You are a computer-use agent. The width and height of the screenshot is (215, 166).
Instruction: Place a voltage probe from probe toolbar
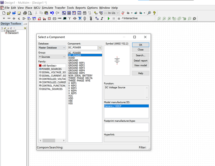point(159,18)
